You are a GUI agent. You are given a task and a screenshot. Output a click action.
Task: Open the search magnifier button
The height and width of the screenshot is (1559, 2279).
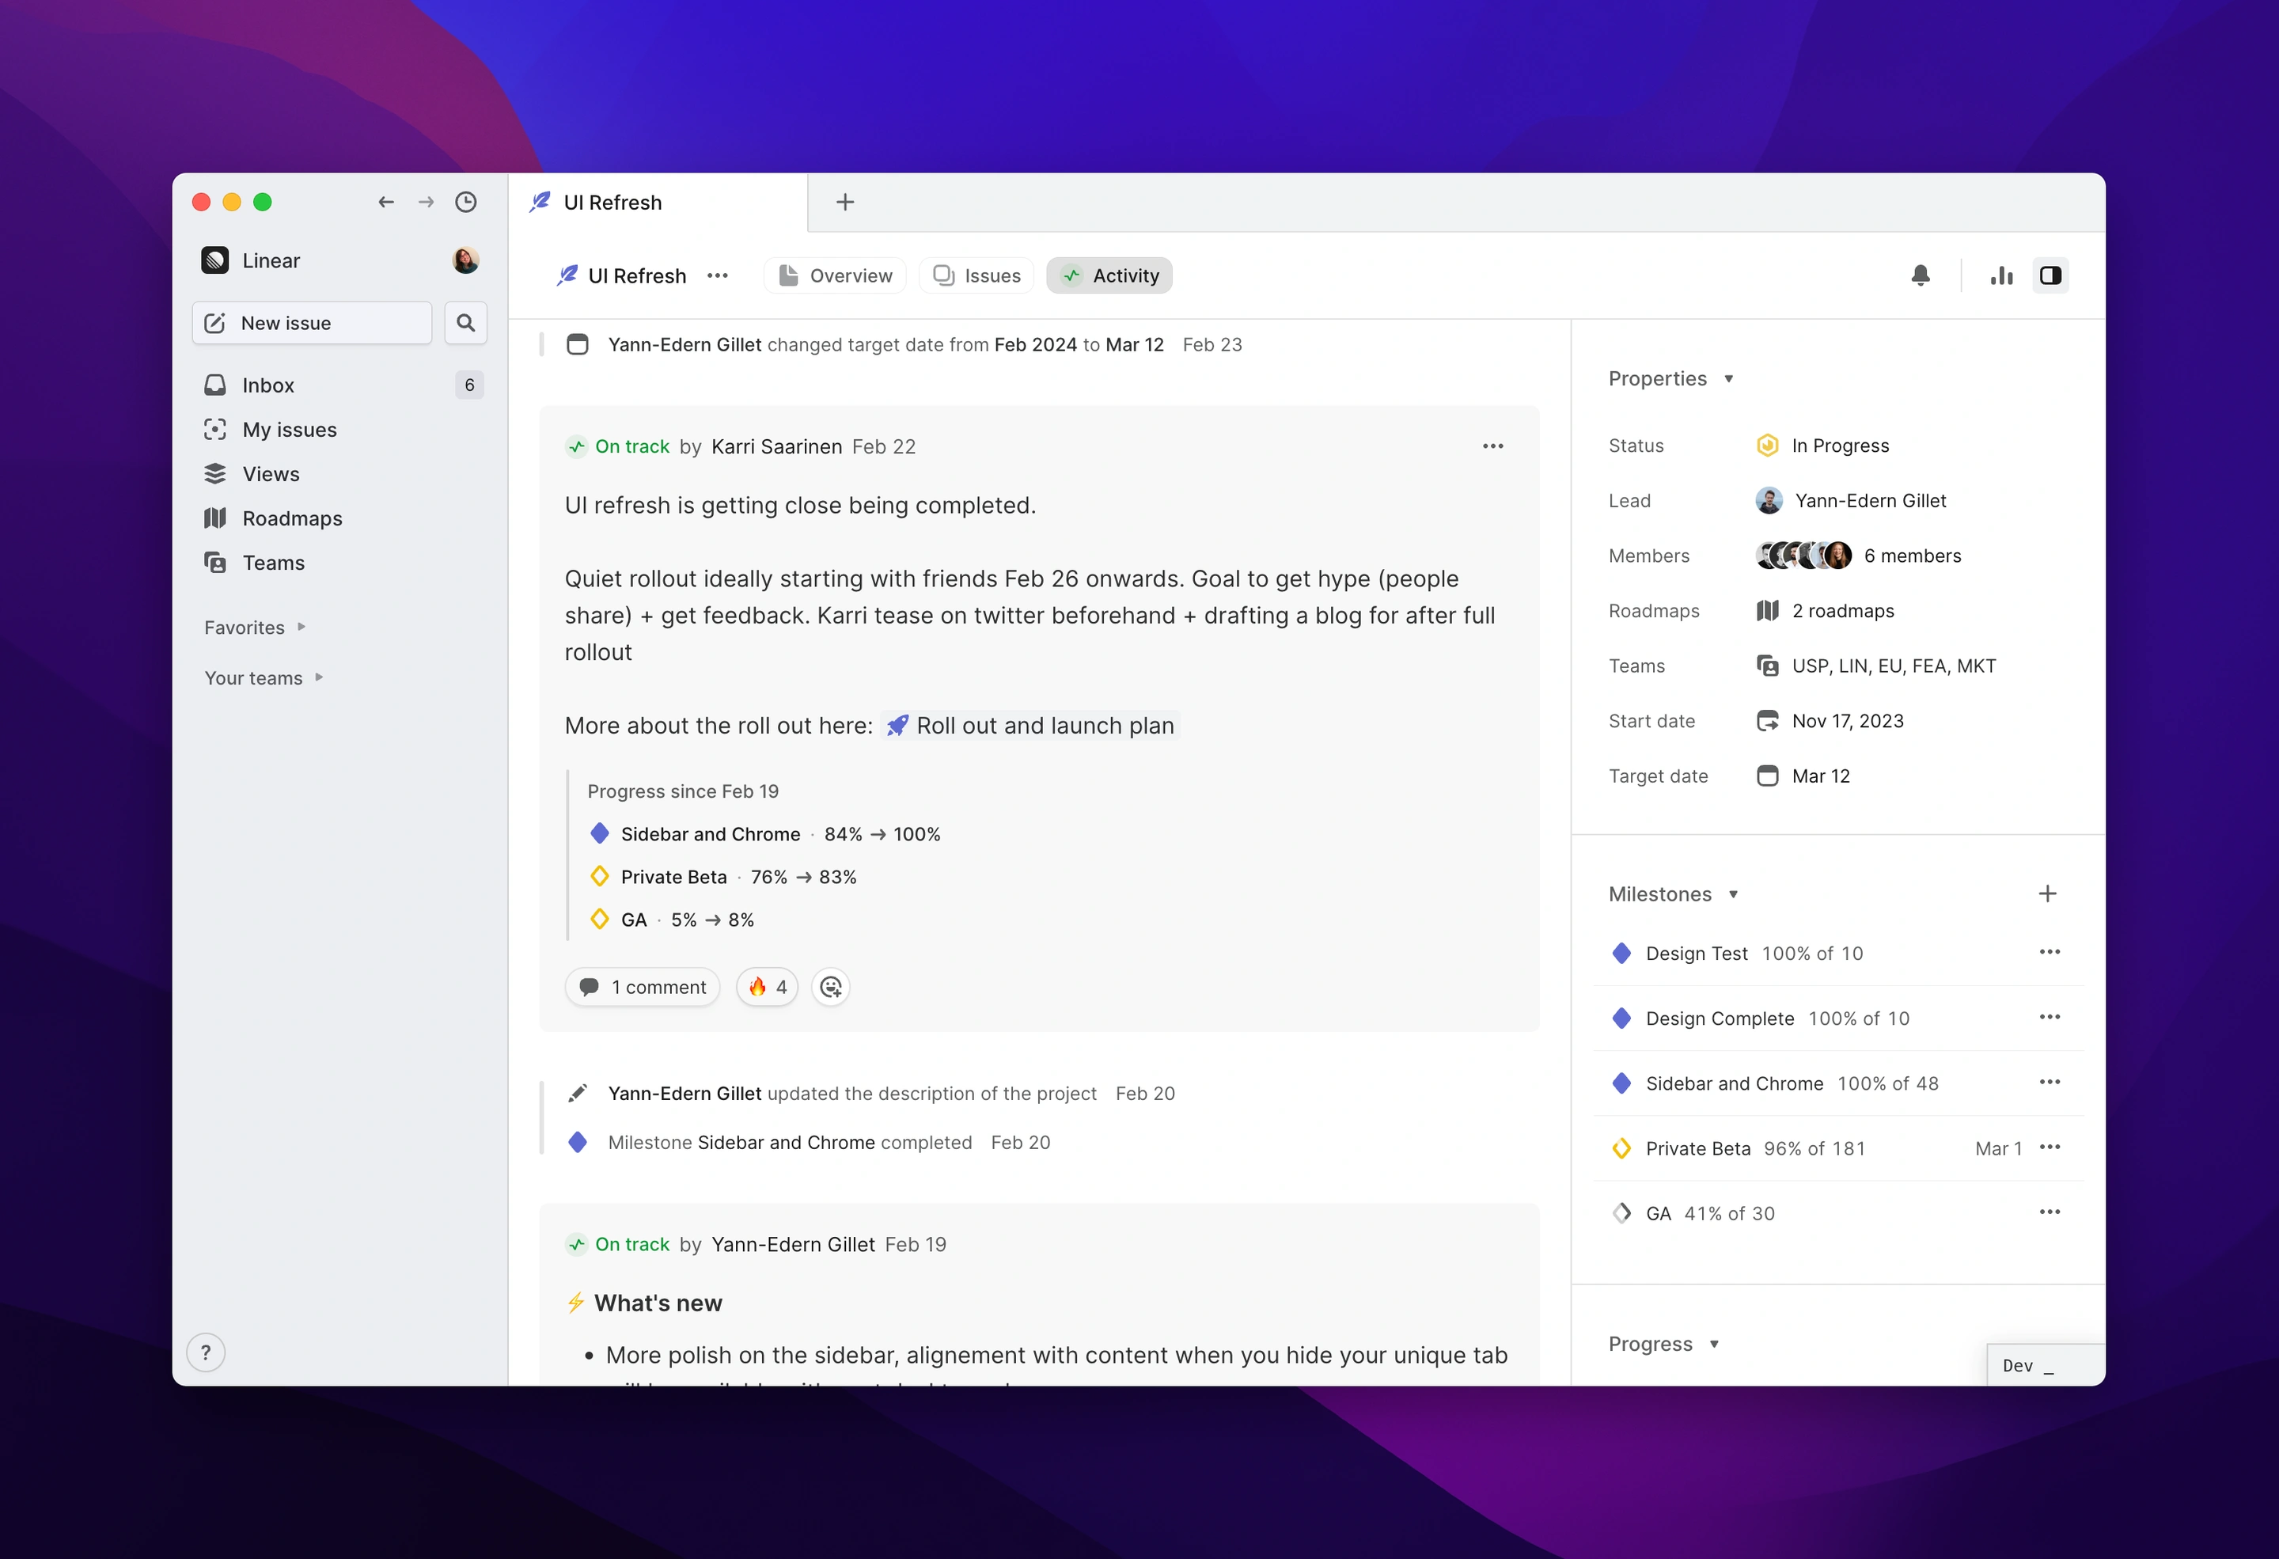point(466,323)
